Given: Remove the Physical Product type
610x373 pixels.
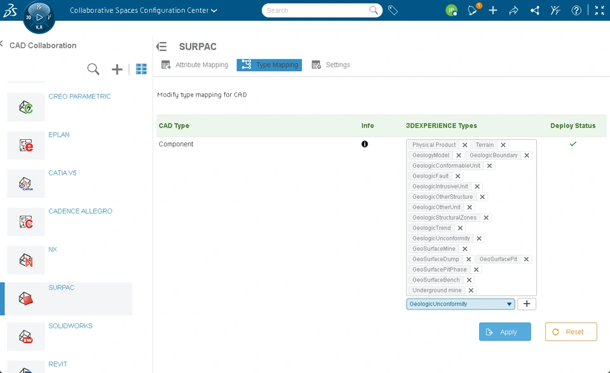Looking at the screenshot, I should coord(464,145).
